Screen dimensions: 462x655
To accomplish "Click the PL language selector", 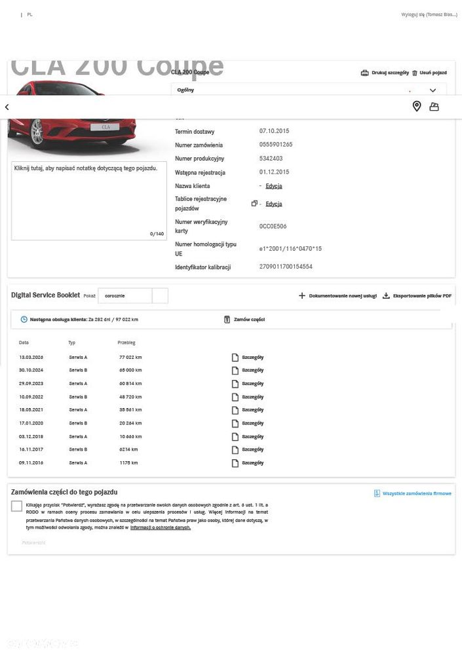I will (x=29, y=14).
